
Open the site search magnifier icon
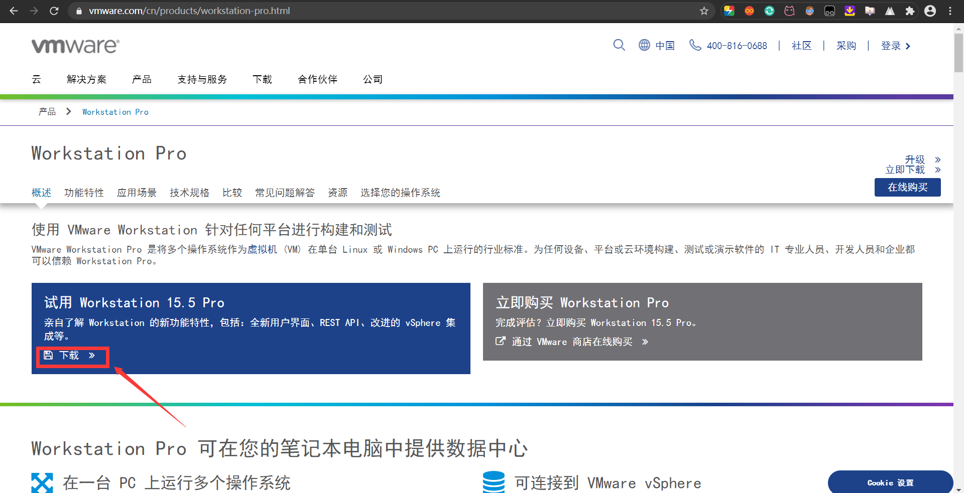tap(619, 45)
